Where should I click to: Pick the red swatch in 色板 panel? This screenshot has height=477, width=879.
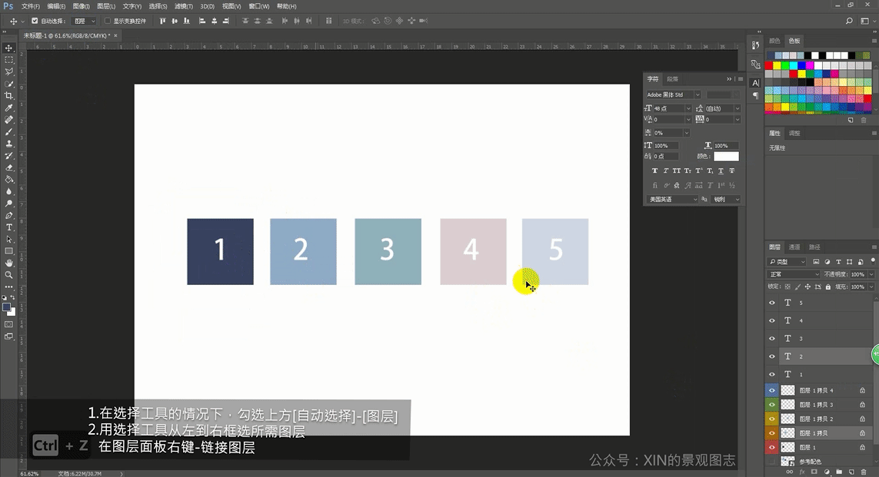(x=769, y=65)
